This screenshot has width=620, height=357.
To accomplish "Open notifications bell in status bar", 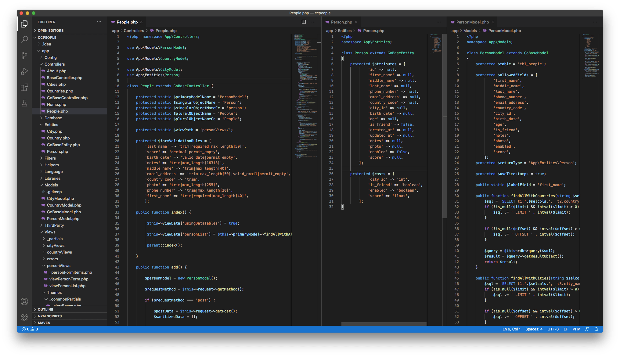I will click(596, 329).
